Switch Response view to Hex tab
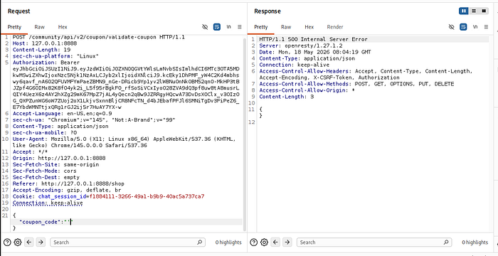This screenshot has height=256, width=498. tap(309, 27)
